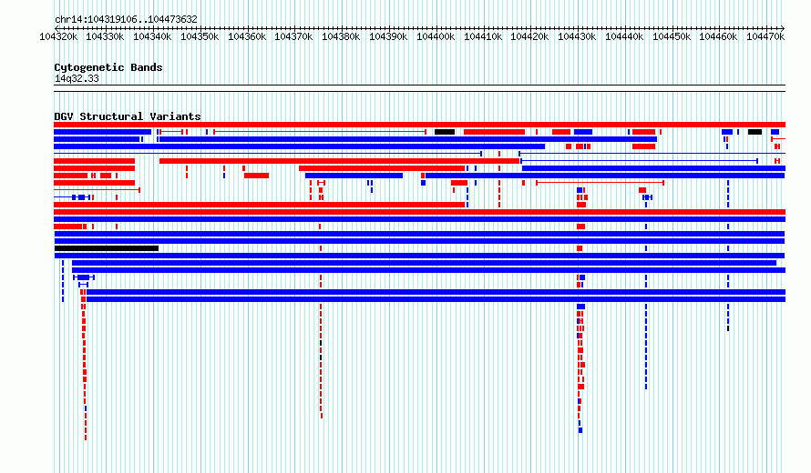Viewport: 811px width, 473px height.
Task: Click the 104350k ruler label
Action: (x=200, y=36)
